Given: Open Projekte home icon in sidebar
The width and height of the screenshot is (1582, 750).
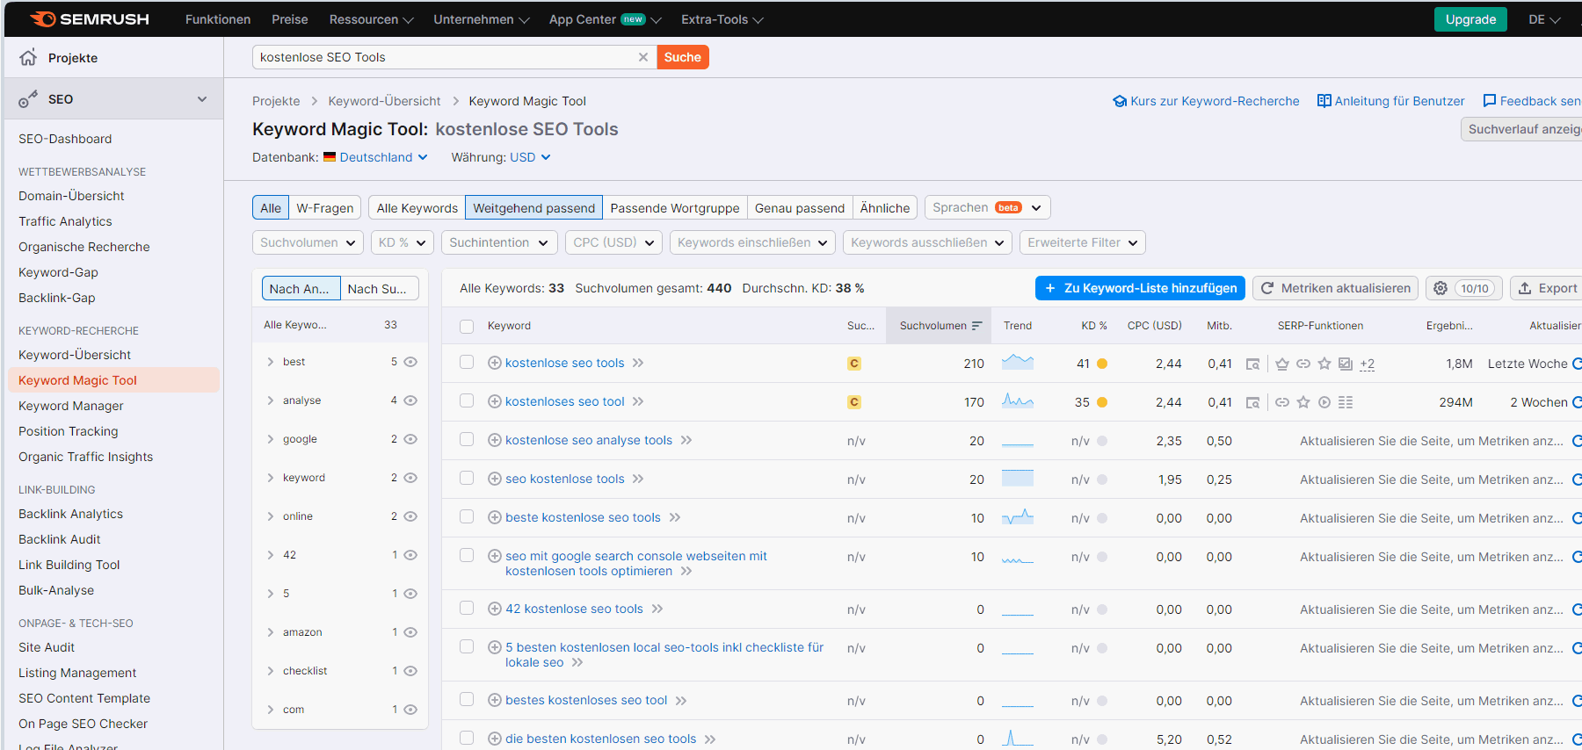Looking at the screenshot, I should [x=28, y=57].
